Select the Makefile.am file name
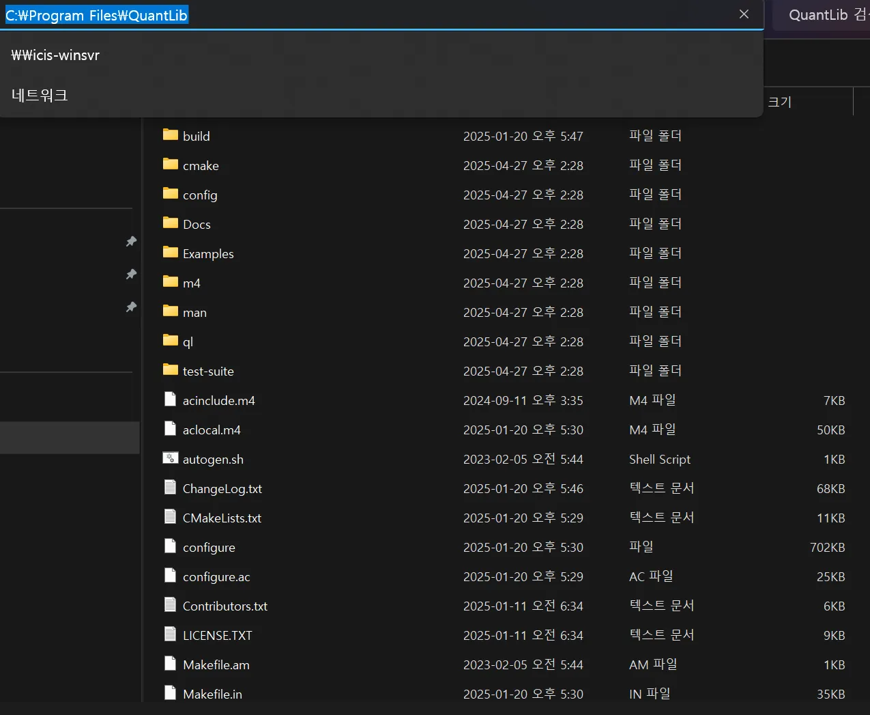870x715 pixels. [x=216, y=664]
